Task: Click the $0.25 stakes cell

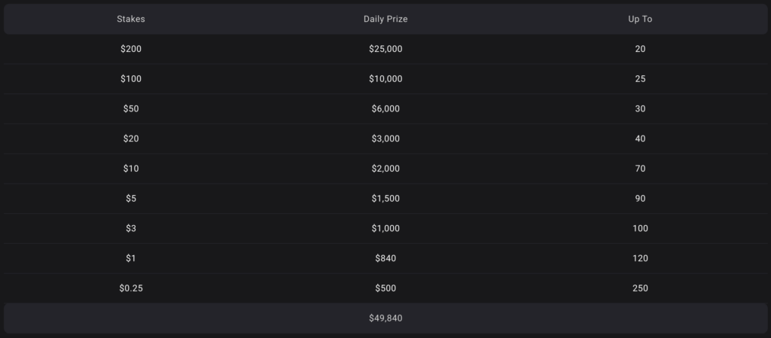Action: click(131, 289)
